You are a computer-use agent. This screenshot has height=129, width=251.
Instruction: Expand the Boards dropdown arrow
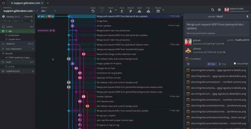pos(163,10)
